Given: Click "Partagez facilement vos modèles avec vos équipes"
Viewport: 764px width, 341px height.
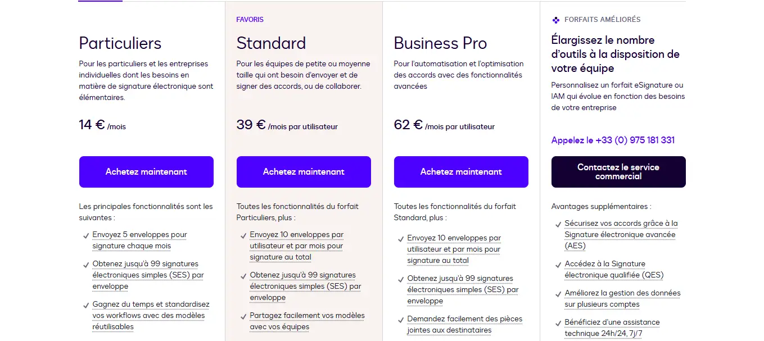Looking at the screenshot, I should coord(307,321).
